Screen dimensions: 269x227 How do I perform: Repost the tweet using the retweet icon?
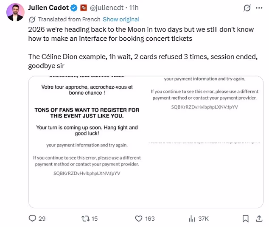pos(85,219)
